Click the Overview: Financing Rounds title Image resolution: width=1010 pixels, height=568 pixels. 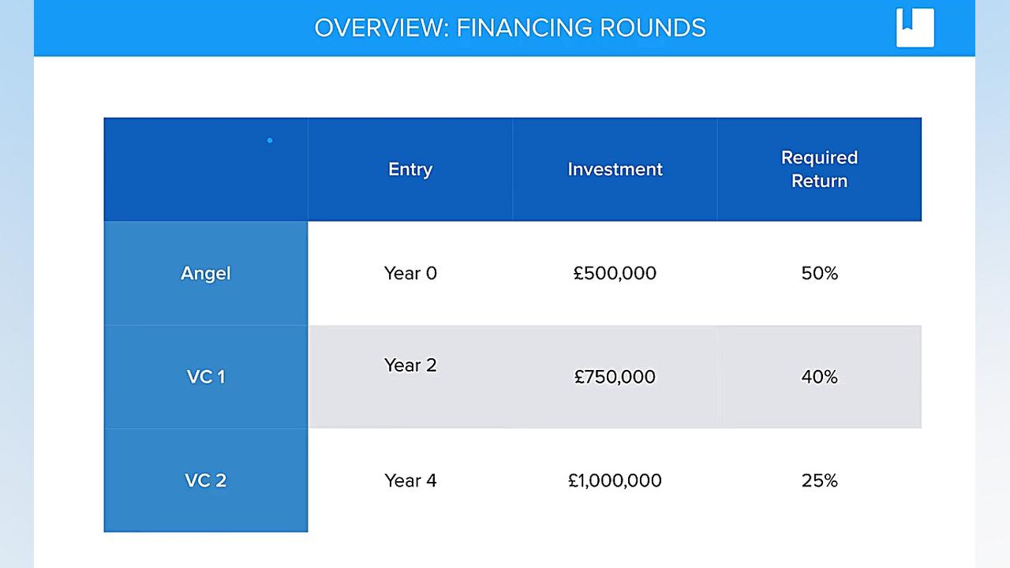point(510,28)
